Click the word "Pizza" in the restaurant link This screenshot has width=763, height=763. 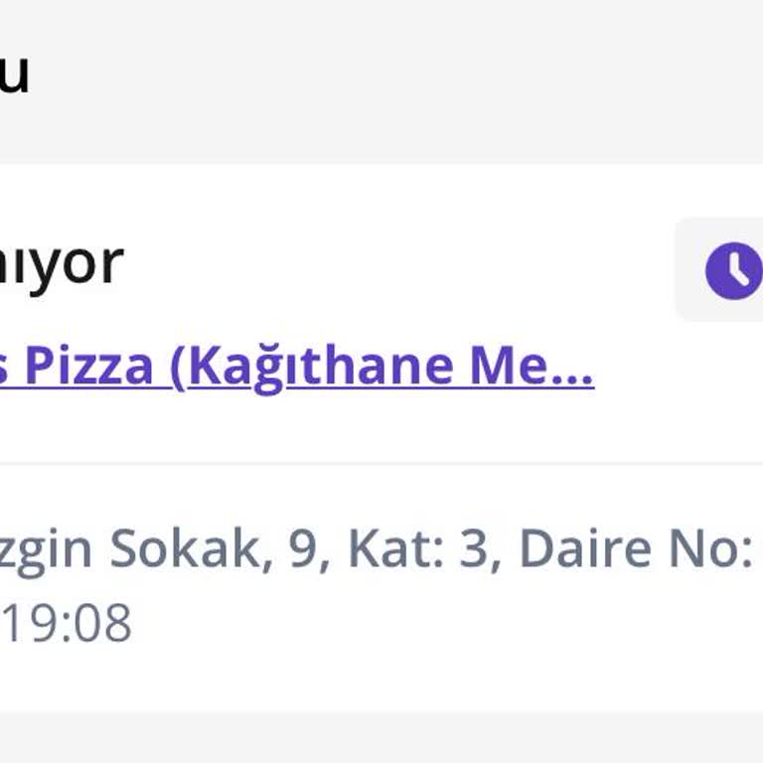pos(89,366)
